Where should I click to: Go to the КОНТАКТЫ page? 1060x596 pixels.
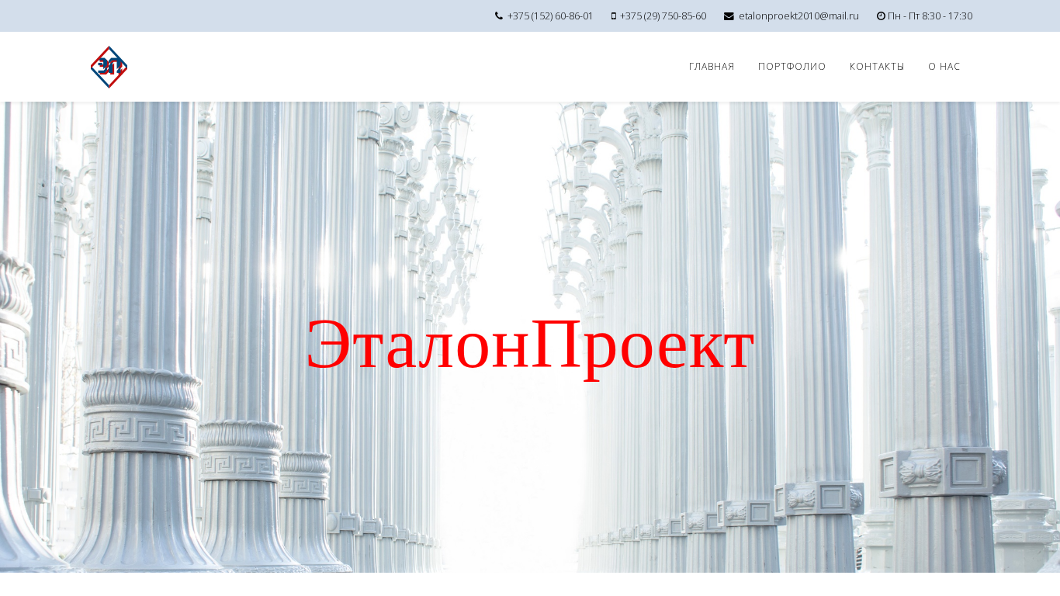click(877, 67)
